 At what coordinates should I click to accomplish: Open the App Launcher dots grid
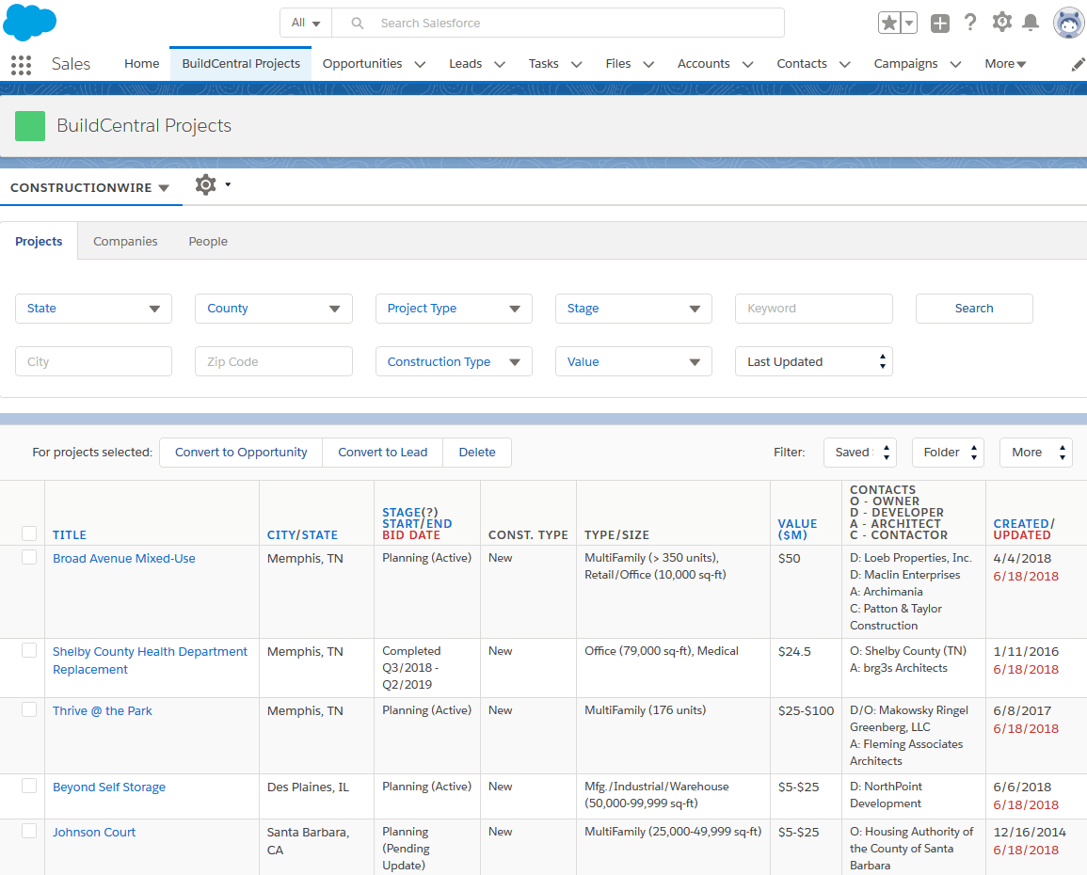coord(22,64)
